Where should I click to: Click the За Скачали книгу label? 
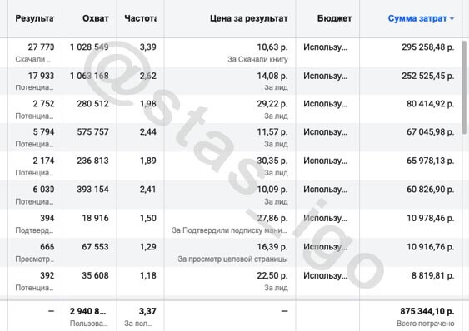coord(257,59)
